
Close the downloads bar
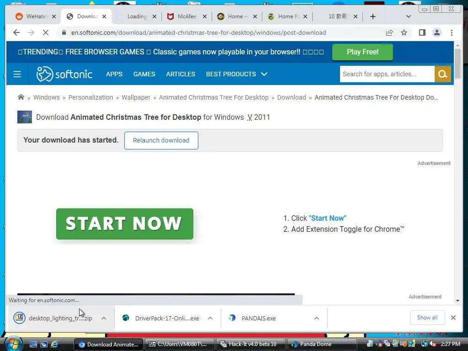pyautogui.click(x=453, y=318)
